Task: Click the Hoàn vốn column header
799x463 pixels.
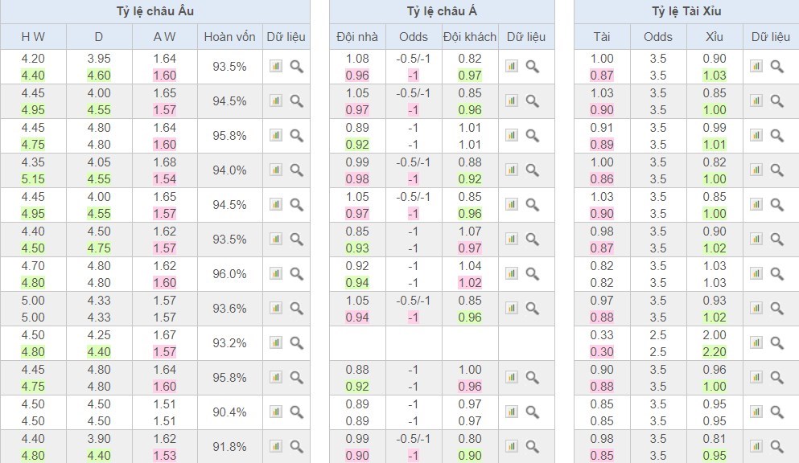Action: point(229,37)
